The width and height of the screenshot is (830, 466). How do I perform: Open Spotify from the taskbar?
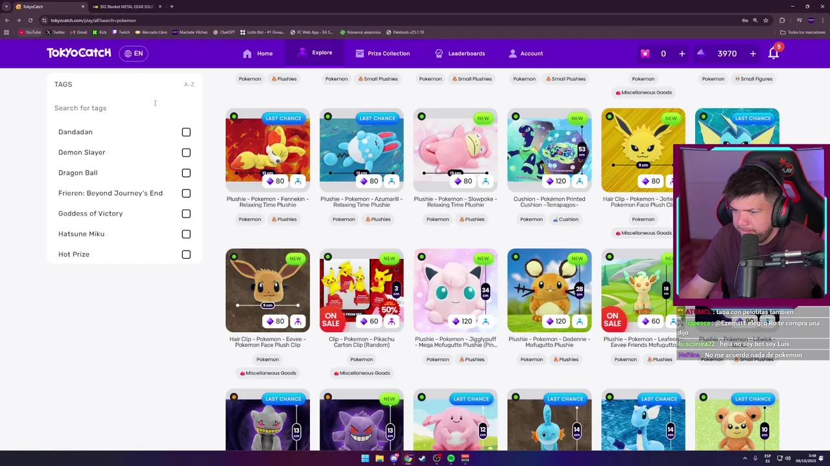coord(451,458)
